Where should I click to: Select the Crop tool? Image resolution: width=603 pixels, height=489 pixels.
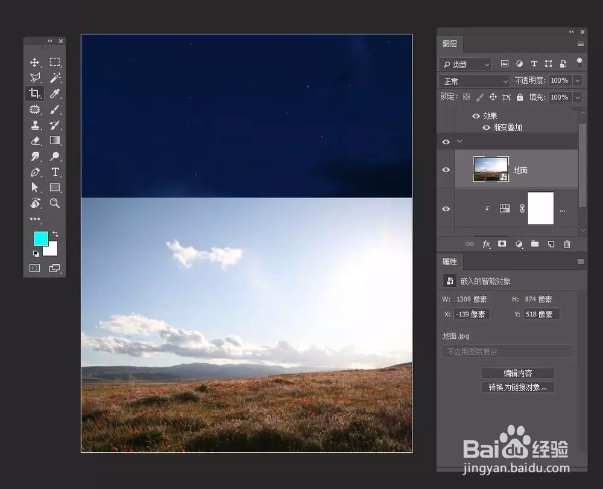coord(34,93)
